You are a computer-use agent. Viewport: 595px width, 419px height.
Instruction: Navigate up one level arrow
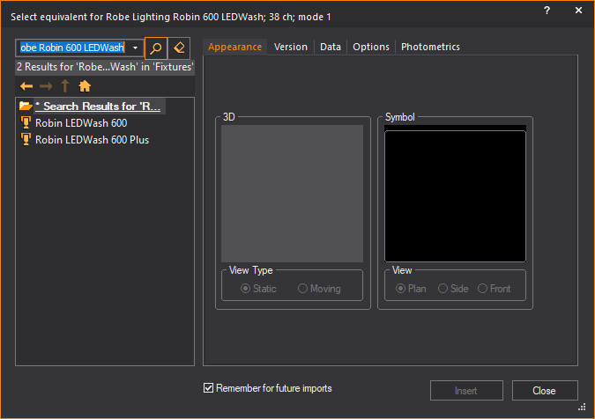click(x=65, y=86)
